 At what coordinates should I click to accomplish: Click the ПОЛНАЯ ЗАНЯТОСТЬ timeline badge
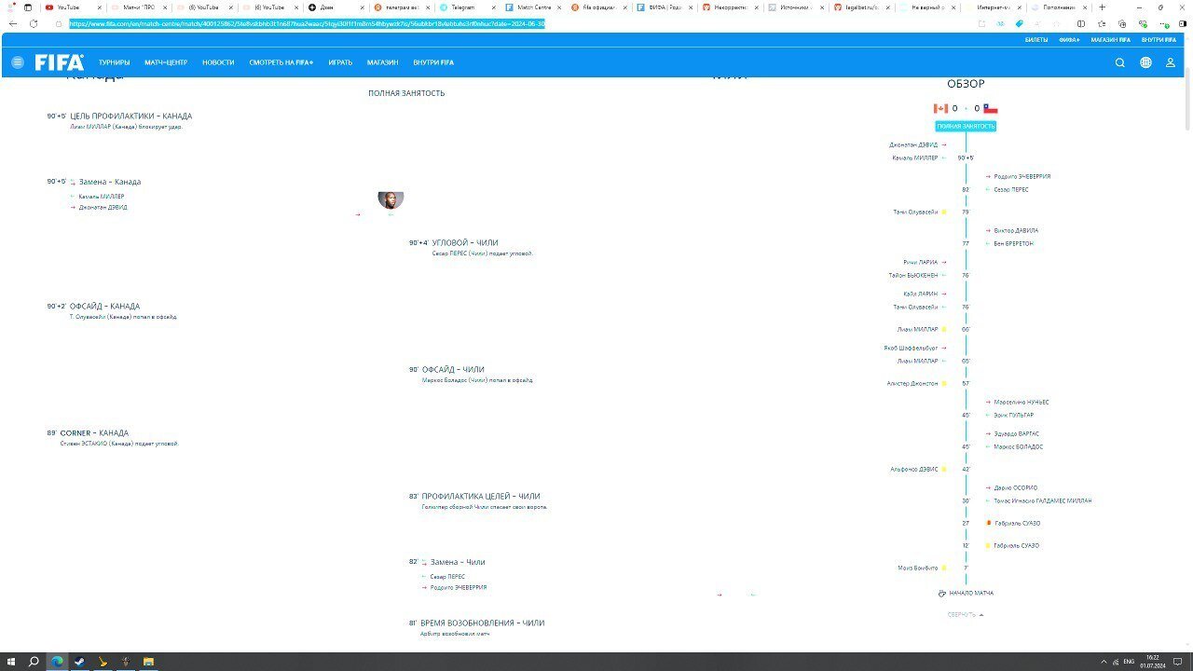point(966,126)
